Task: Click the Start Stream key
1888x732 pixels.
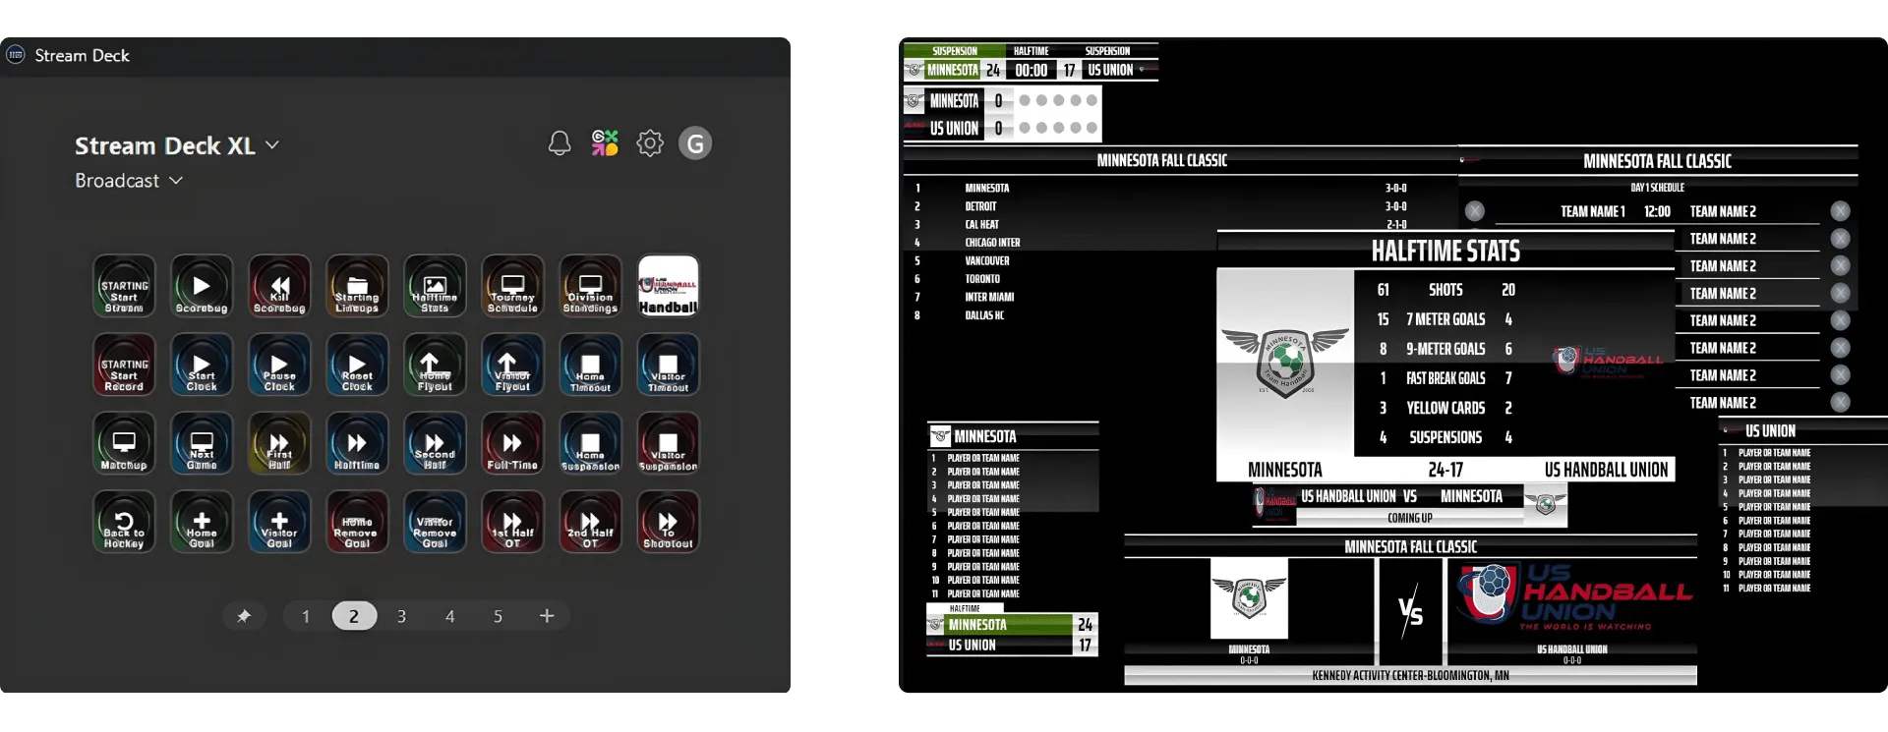Action: pyautogui.click(x=124, y=286)
